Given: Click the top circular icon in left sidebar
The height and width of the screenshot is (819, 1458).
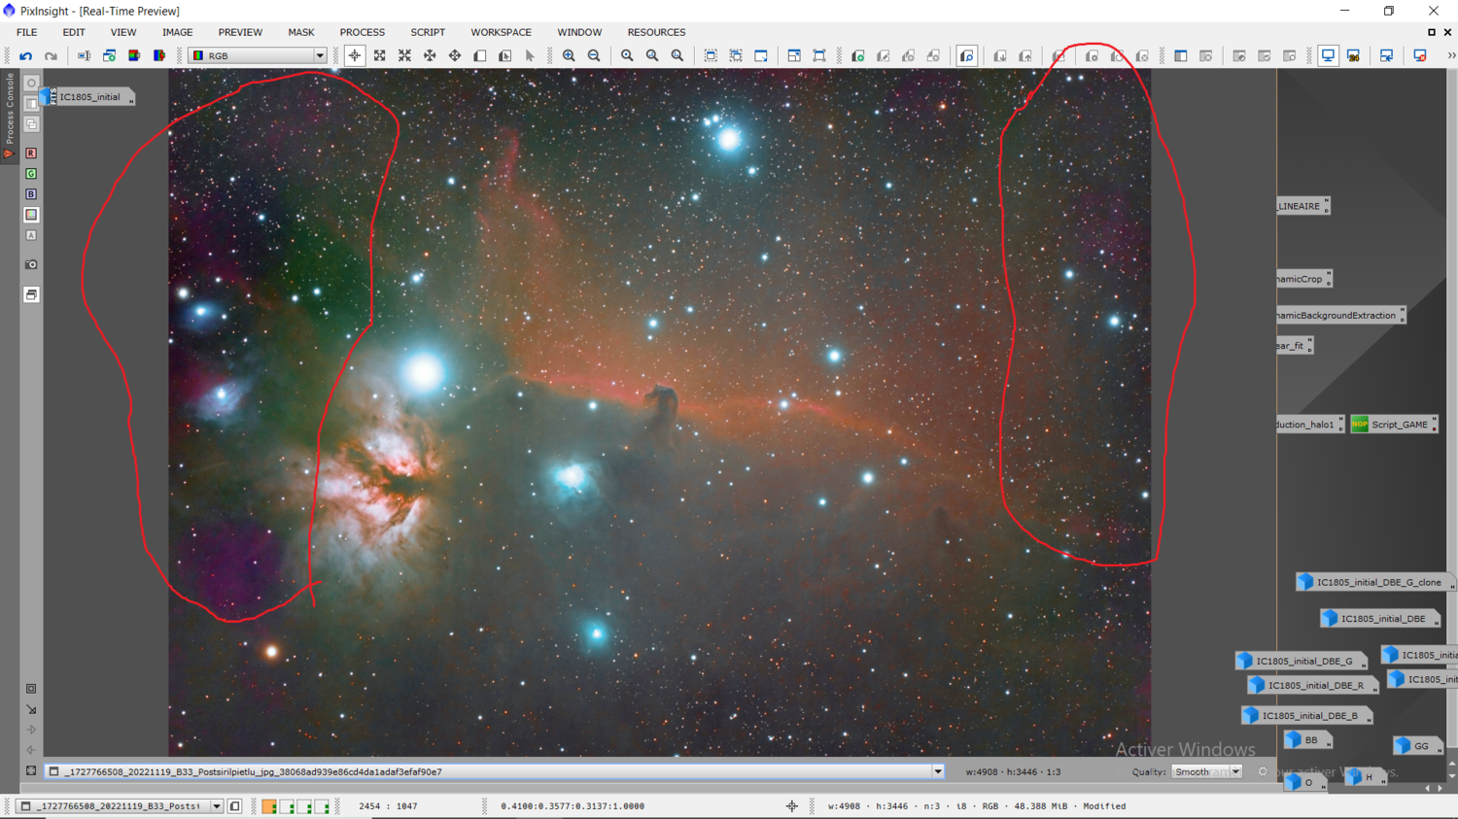Looking at the screenshot, I should (x=31, y=84).
